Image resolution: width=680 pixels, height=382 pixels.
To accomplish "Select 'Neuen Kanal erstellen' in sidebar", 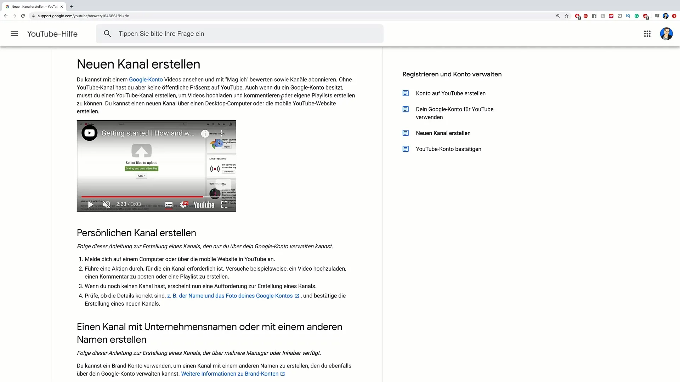I will [443, 133].
